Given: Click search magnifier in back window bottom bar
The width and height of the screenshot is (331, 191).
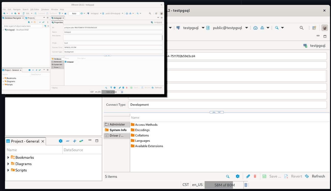Looking at the screenshot, I should 228,176.
